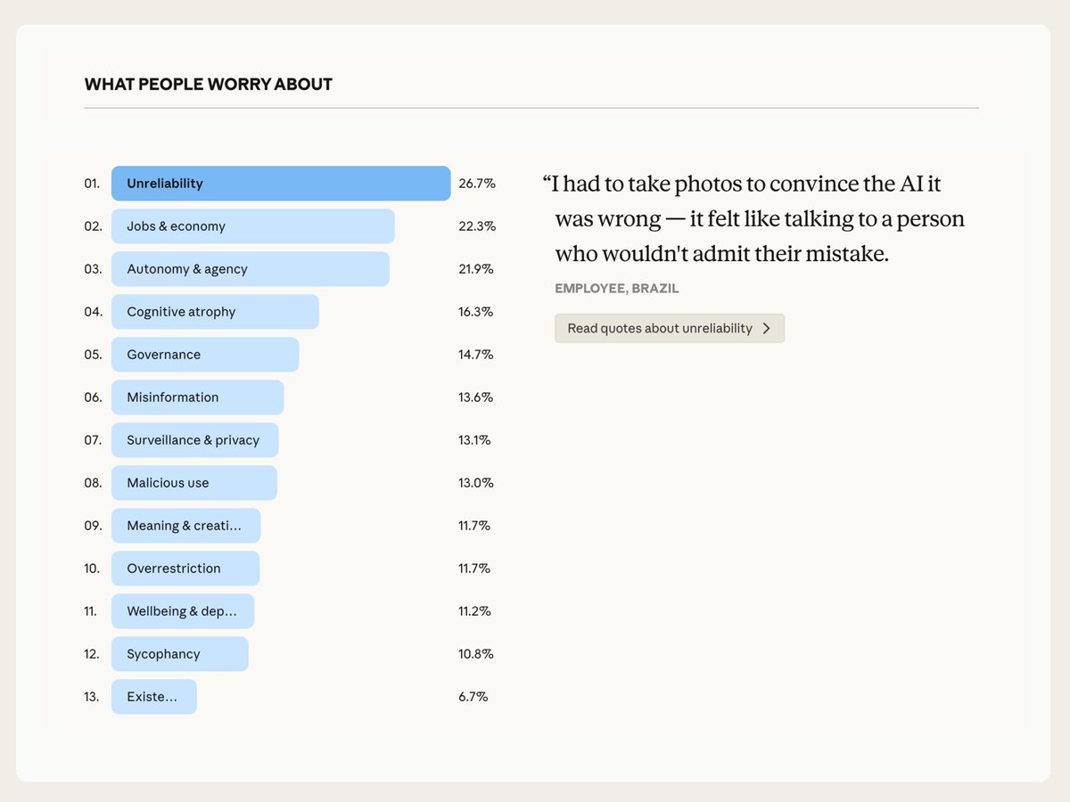Click the quote text about taking photos
Screen dimensions: 1070x802
(754, 219)
